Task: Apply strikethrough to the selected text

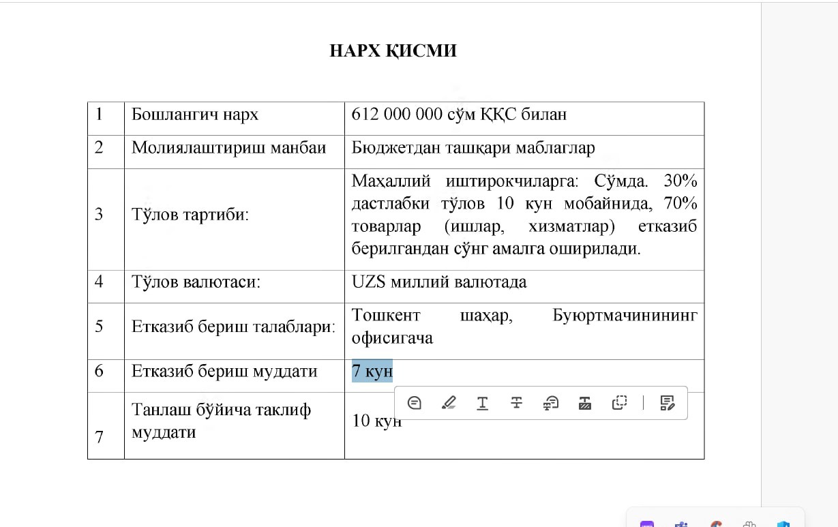Action: pos(516,403)
